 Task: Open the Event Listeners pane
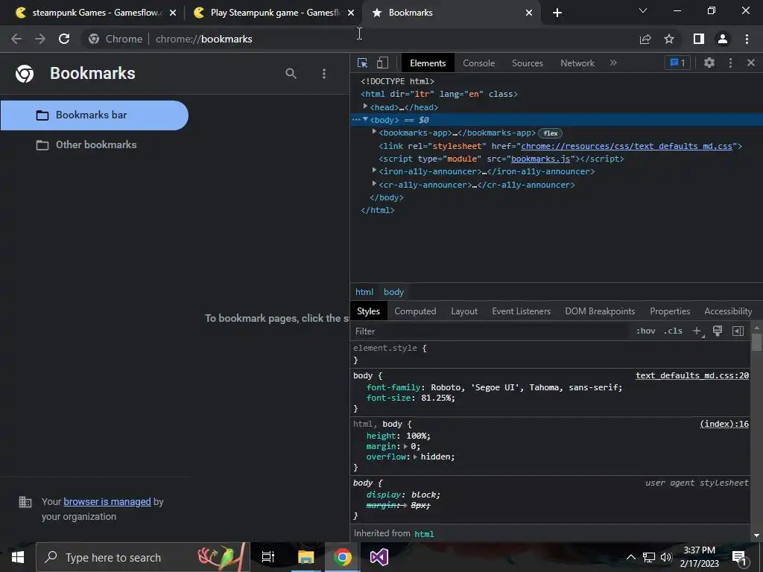point(521,311)
